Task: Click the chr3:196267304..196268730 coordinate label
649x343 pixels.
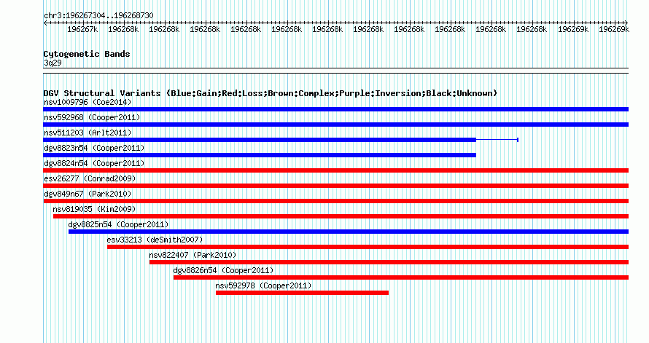Action: (98, 15)
